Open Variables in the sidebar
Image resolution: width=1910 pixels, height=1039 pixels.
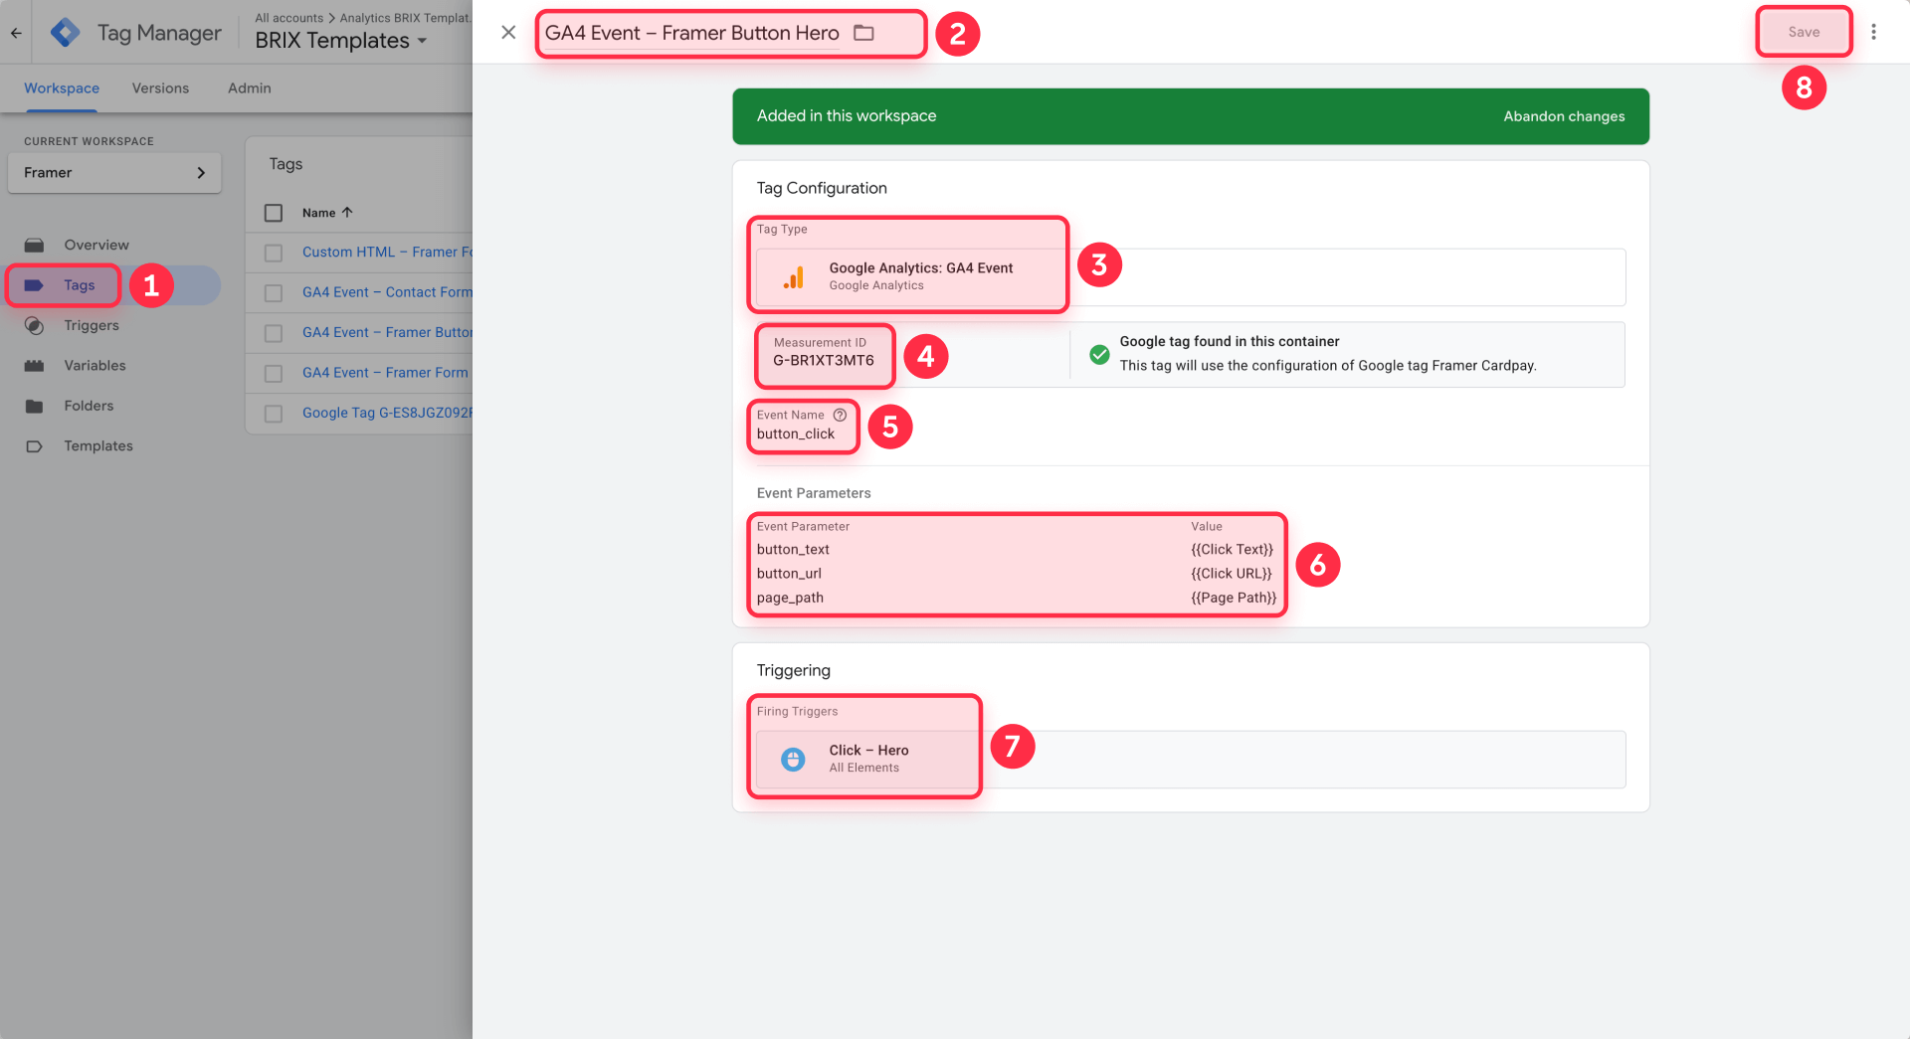[x=95, y=366]
